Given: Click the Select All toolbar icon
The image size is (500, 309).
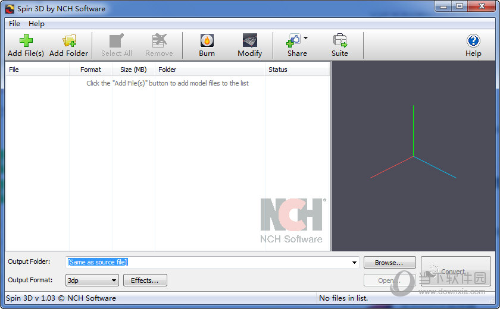Looking at the screenshot, I should coord(117,41).
